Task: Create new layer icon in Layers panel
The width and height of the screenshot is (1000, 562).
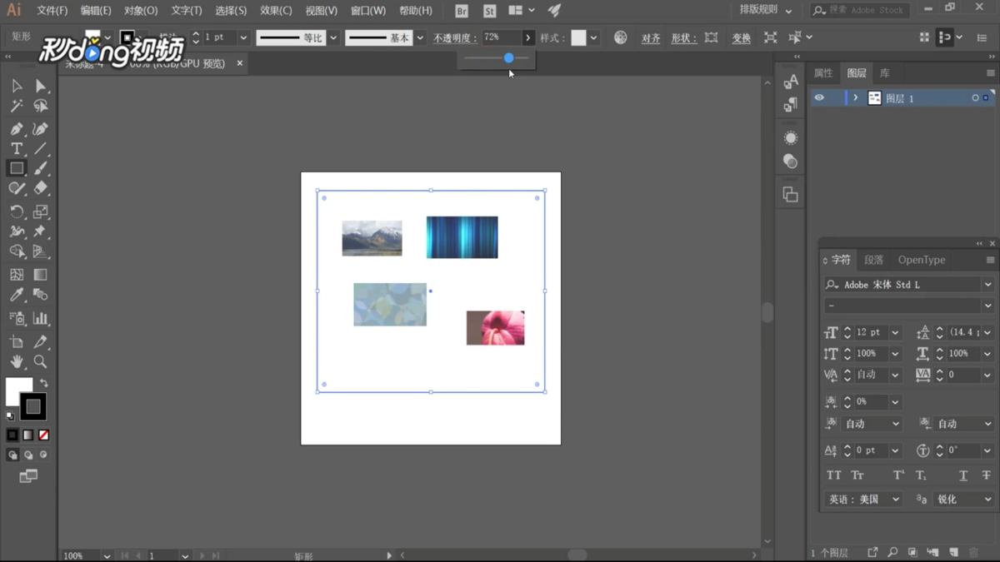Action: pos(952,552)
